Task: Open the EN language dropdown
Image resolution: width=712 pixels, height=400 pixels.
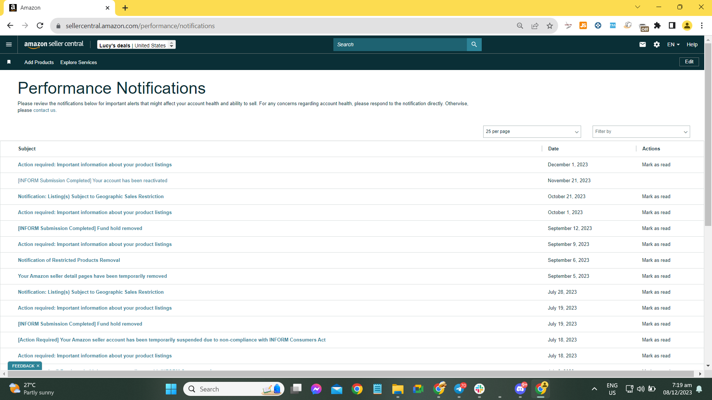Action: (x=673, y=44)
